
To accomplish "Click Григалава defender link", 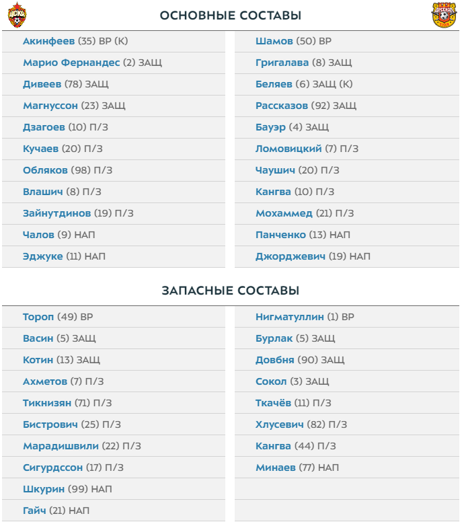I will coord(282,63).
